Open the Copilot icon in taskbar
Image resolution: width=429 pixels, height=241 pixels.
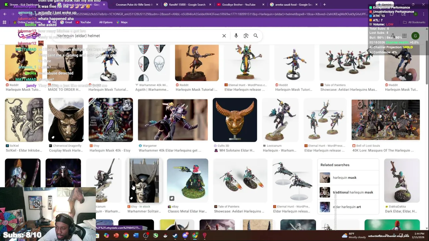106,236
